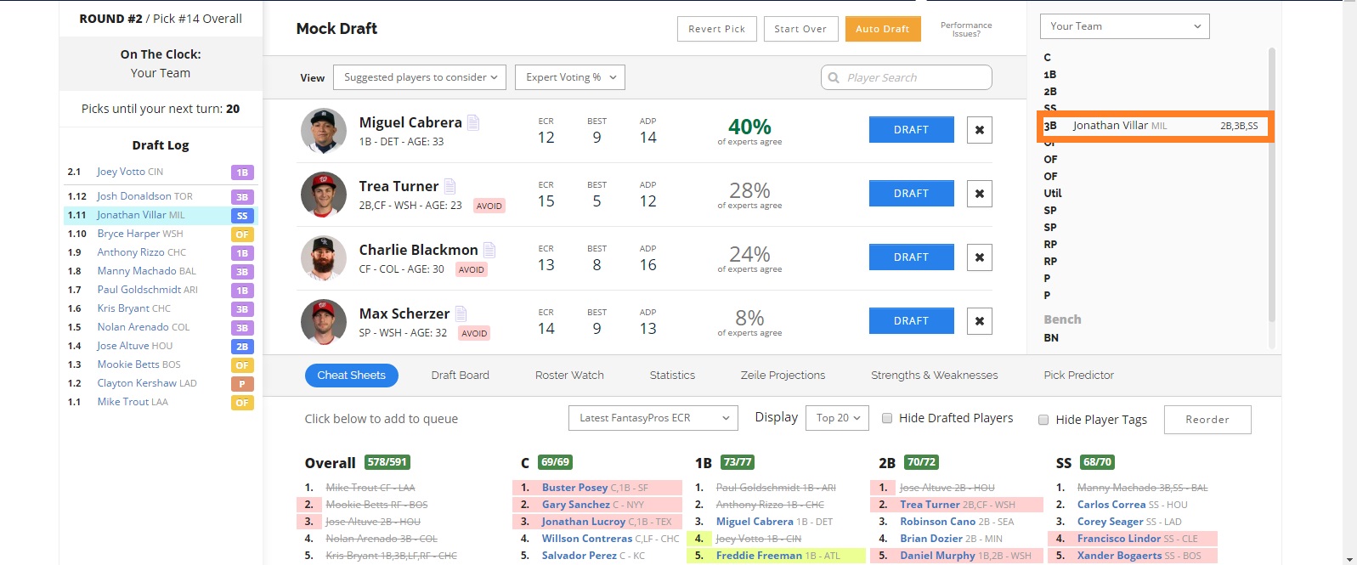
Task: Switch to the Cheat Sheets tab
Action: coord(352,376)
